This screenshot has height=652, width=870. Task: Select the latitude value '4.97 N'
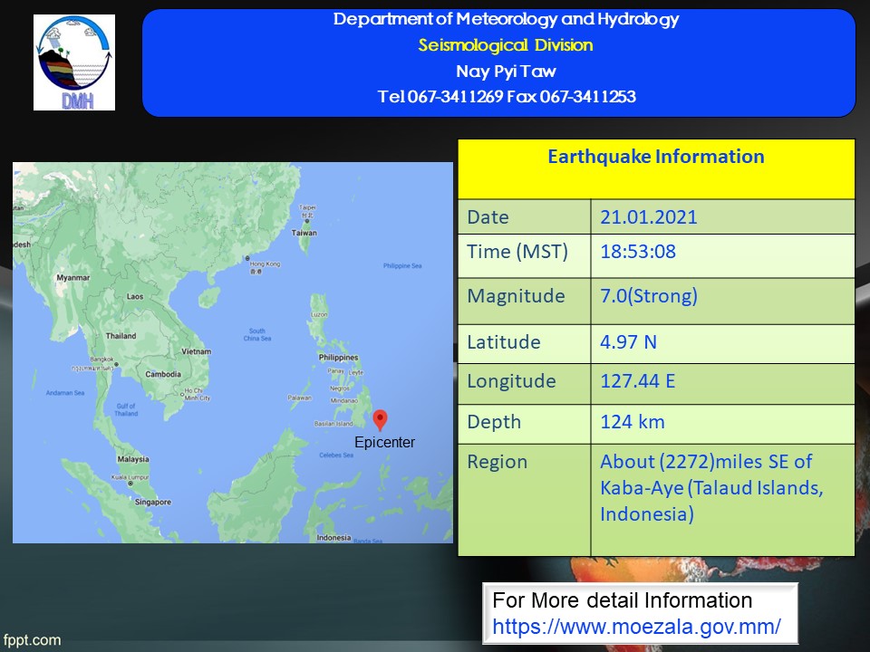pyautogui.click(x=628, y=342)
